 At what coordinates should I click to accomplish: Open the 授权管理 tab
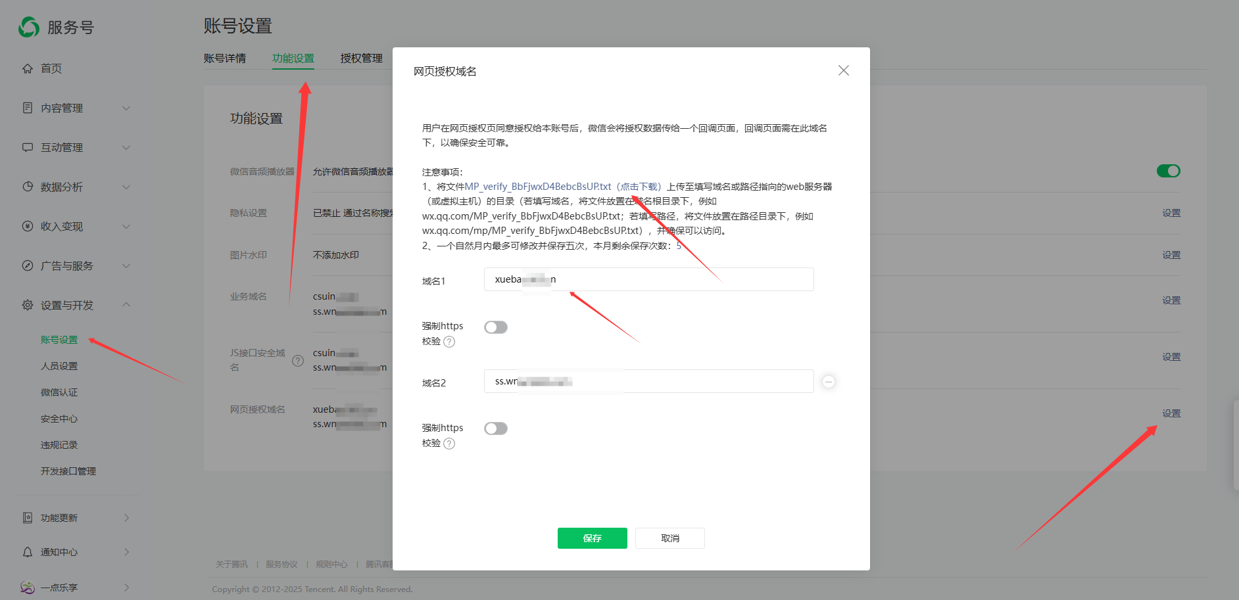pyautogui.click(x=361, y=58)
